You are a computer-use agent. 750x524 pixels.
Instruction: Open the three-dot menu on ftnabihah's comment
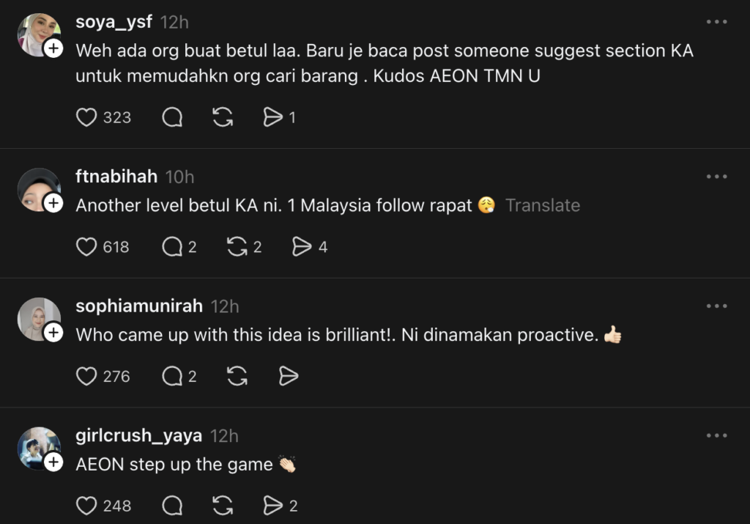[x=716, y=177]
